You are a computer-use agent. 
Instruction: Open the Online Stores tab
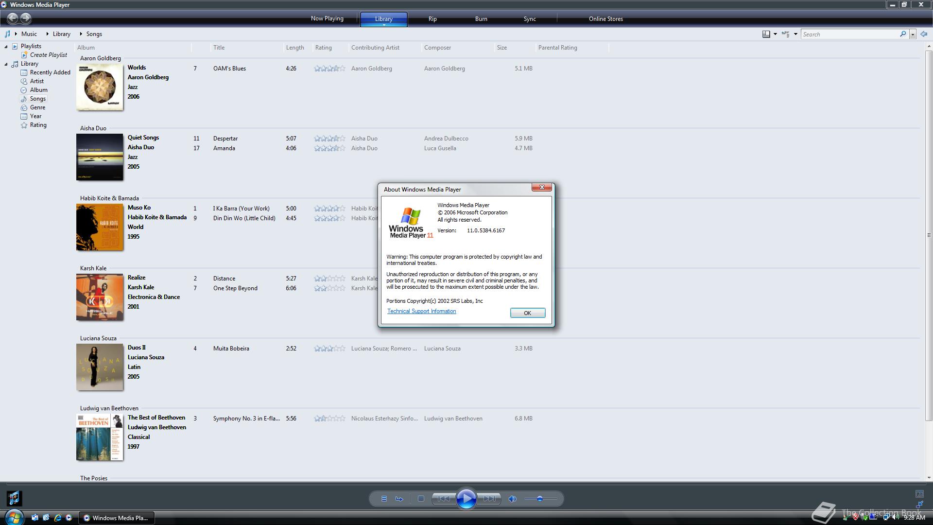(x=606, y=19)
